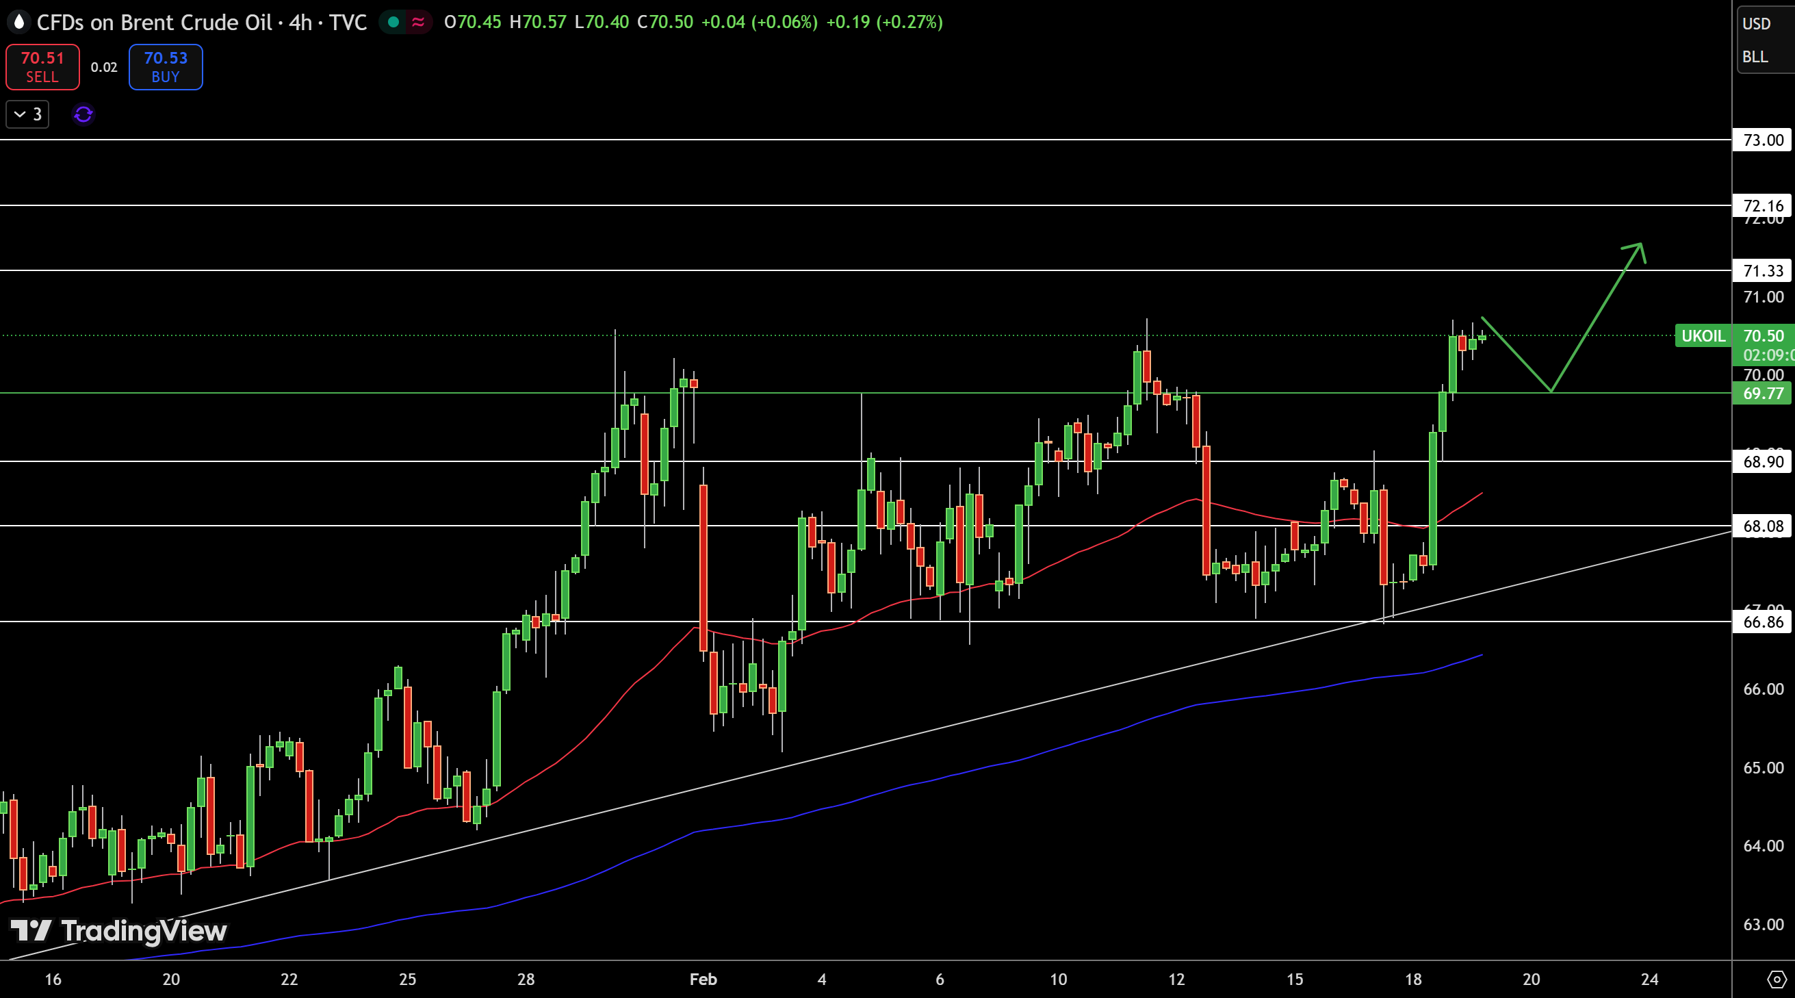Click the CFDs on Brent Crude Oil title

(x=154, y=23)
